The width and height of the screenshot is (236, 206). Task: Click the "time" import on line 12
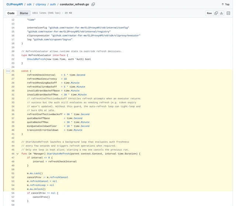tap(31, 20)
